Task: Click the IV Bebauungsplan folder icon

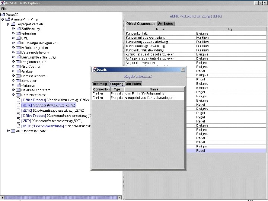Action: tap(19, 48)
